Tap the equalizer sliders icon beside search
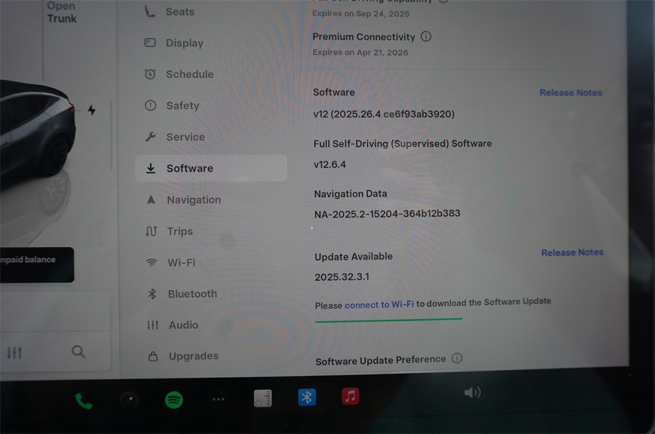This screenshot has width=655, height=434. click(x=14, y=353)
